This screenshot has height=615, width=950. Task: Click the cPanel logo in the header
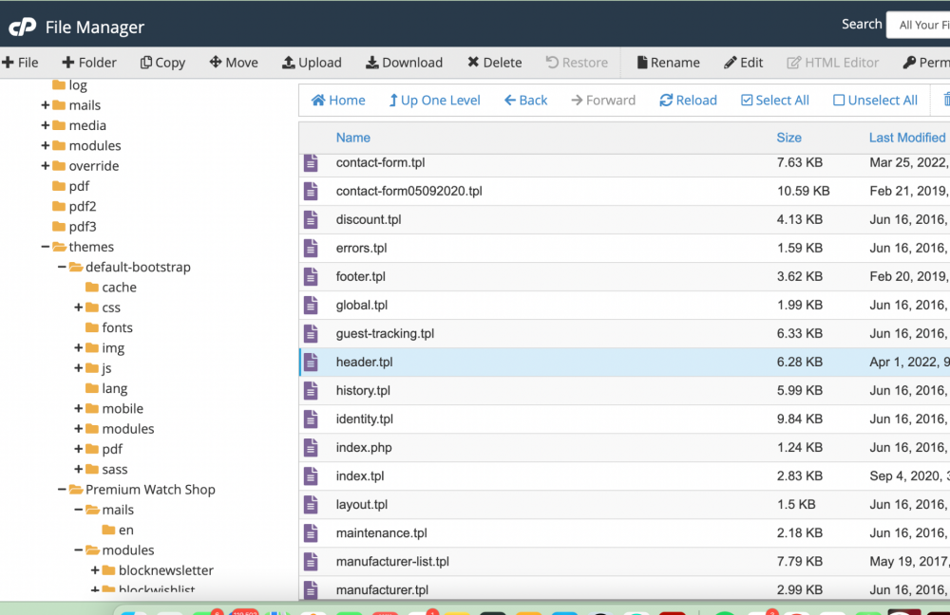point(23,26)
